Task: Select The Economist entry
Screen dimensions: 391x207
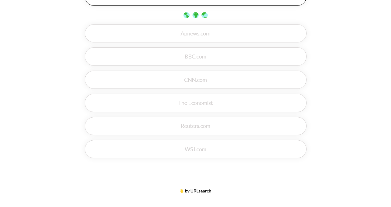Action: click(x=195, y=103)
